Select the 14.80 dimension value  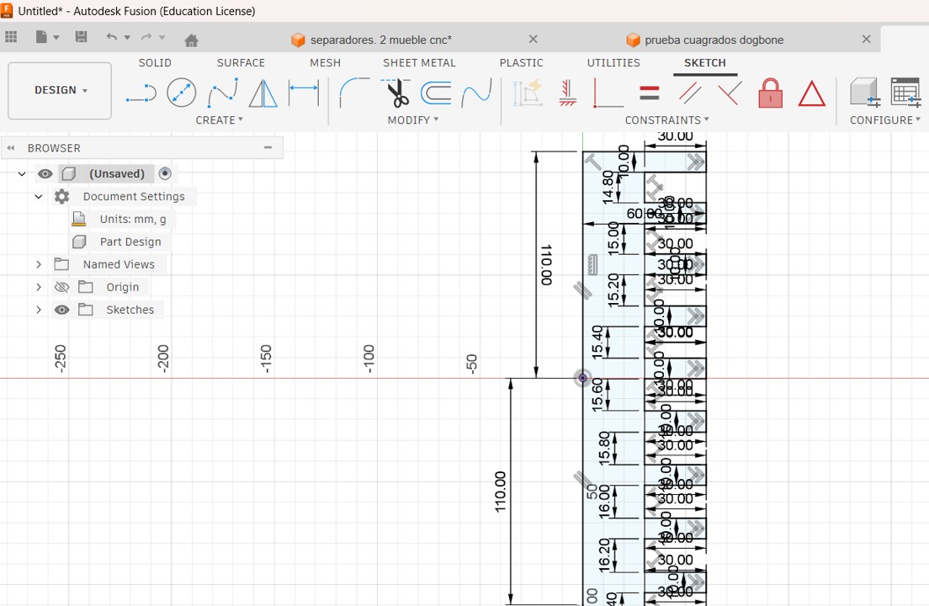tap(608, 187)
